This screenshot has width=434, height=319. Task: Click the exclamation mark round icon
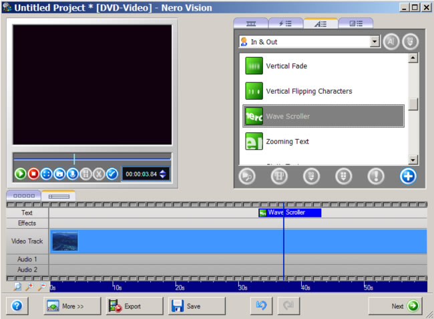pyautogui.click(x=376, y=177)
